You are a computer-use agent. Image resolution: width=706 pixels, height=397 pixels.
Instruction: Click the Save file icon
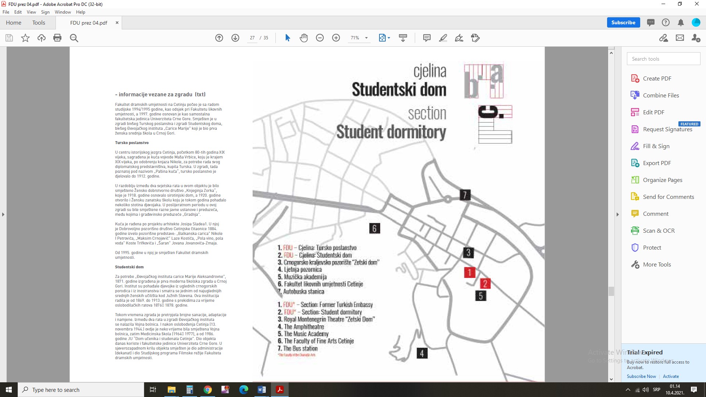tap(9, 38)
